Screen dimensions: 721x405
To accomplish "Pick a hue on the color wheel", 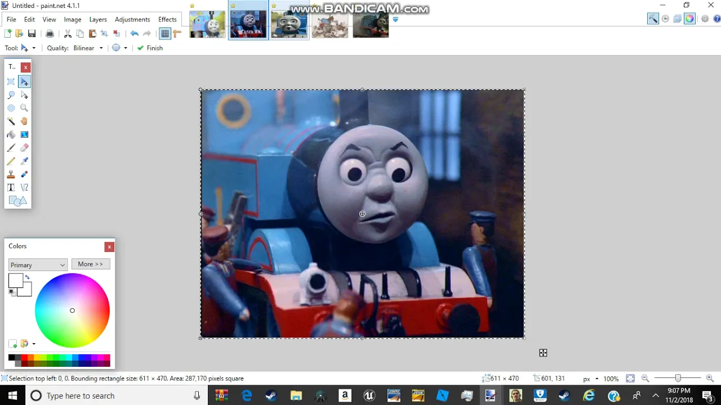I will 72,310.
